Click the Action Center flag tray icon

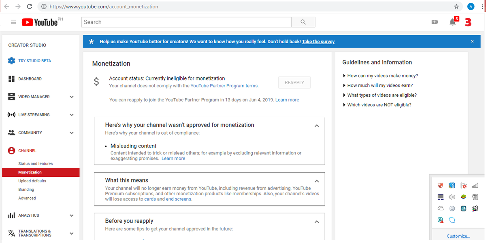464,186
